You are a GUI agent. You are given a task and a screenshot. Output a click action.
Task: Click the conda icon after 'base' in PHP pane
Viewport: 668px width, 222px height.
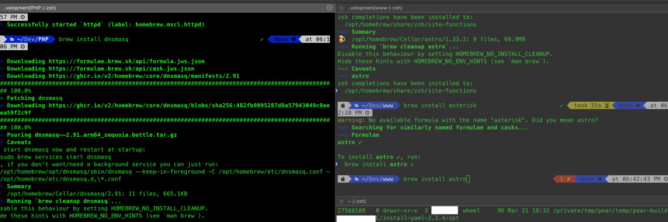[293, 39]
